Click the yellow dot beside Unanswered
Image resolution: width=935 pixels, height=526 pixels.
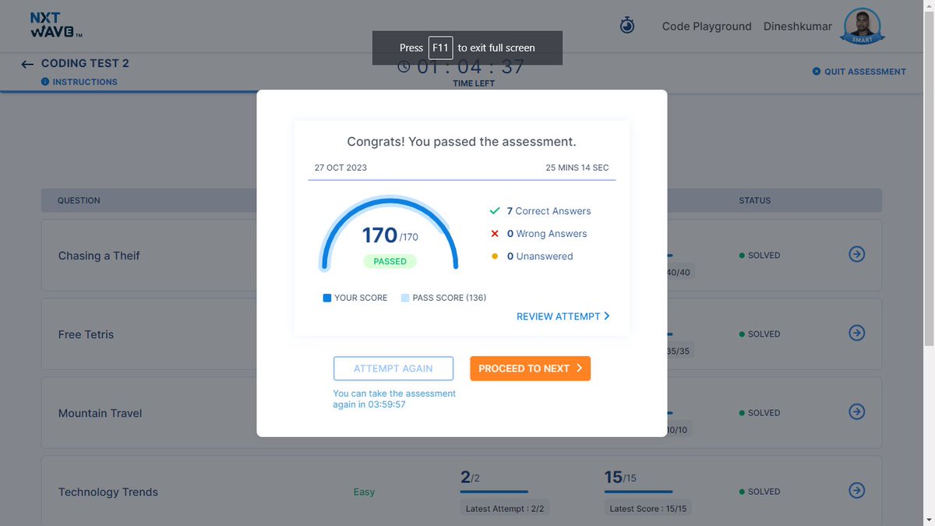(494, 256)
